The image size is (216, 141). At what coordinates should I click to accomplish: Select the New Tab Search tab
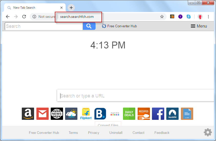tap(35, 8)
